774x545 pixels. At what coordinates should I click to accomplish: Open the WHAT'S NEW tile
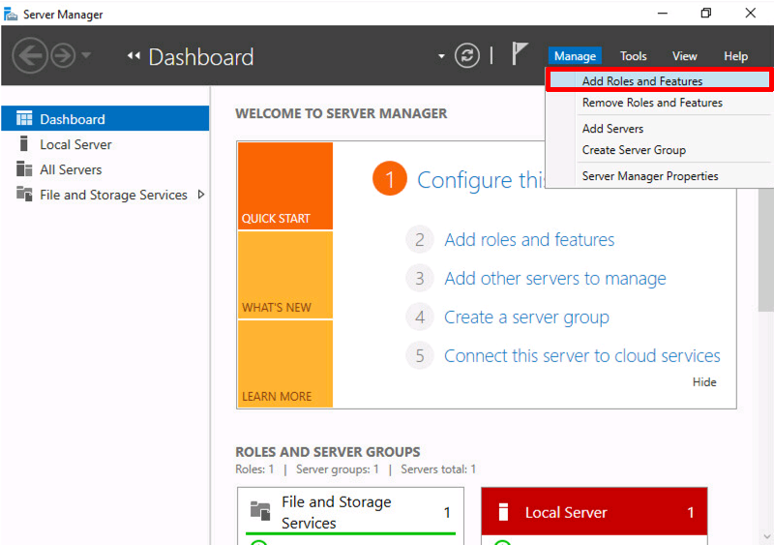click(x=285, y=275)
